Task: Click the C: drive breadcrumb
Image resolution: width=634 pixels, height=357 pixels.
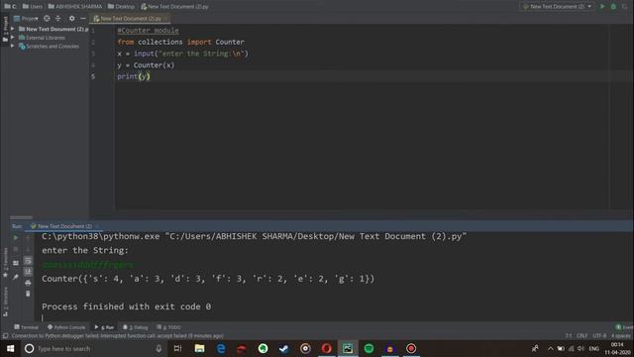Action: coord(11,7)
